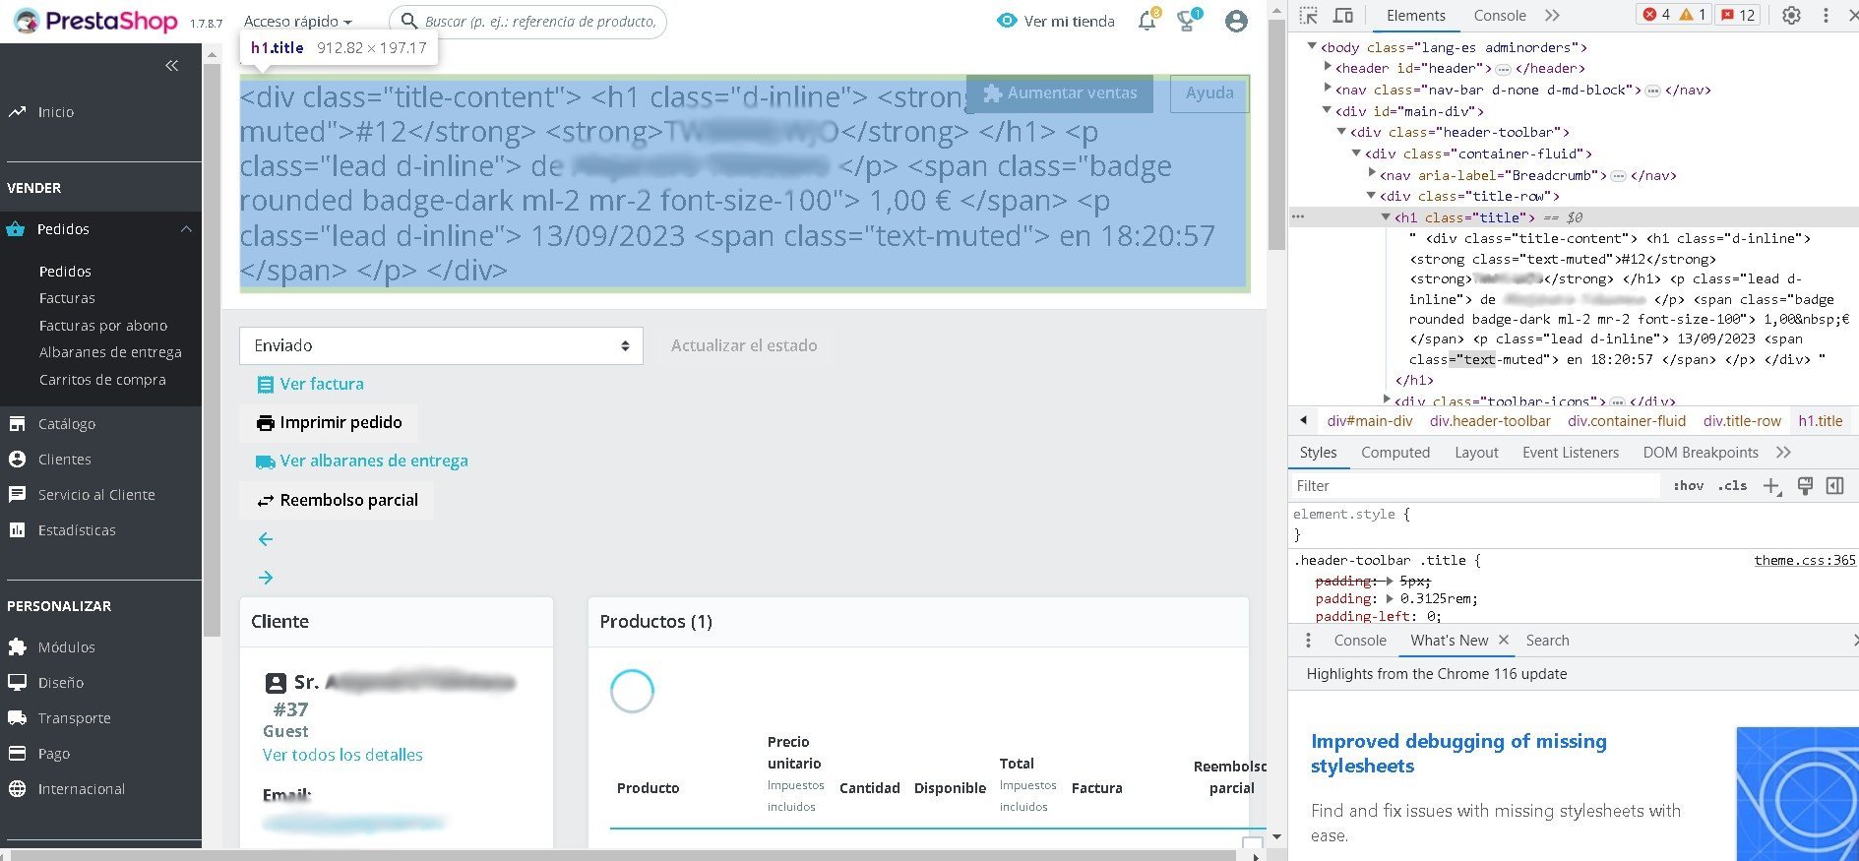This screenshot has width=1859, height=861.
Task: Open the Console tab in DevTools
Action: [x=1500, y=16]
